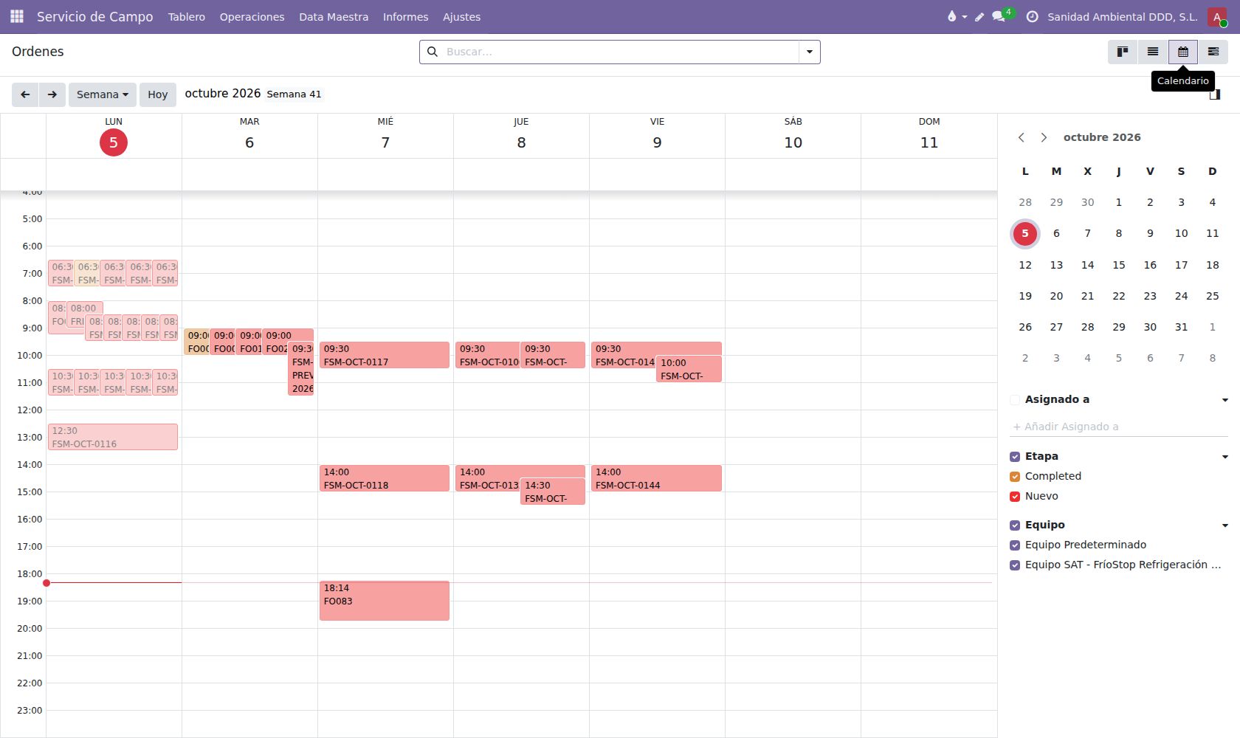The image size is (1240, 738).
Task: Open the Operaciones menu
Action: click(x=252, y=16)
